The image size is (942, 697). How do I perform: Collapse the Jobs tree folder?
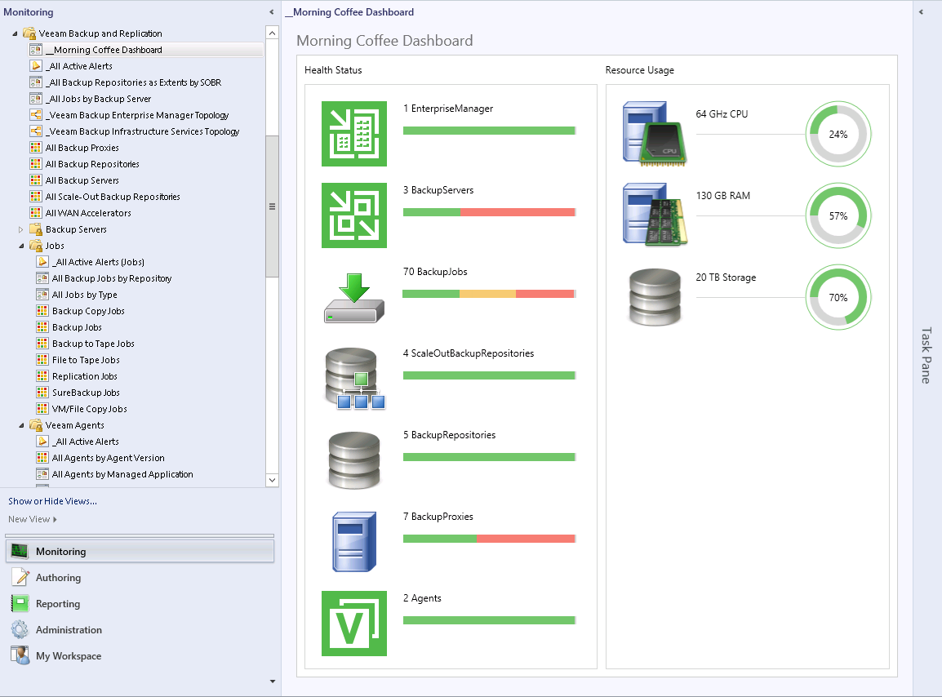tap(21, 246)
